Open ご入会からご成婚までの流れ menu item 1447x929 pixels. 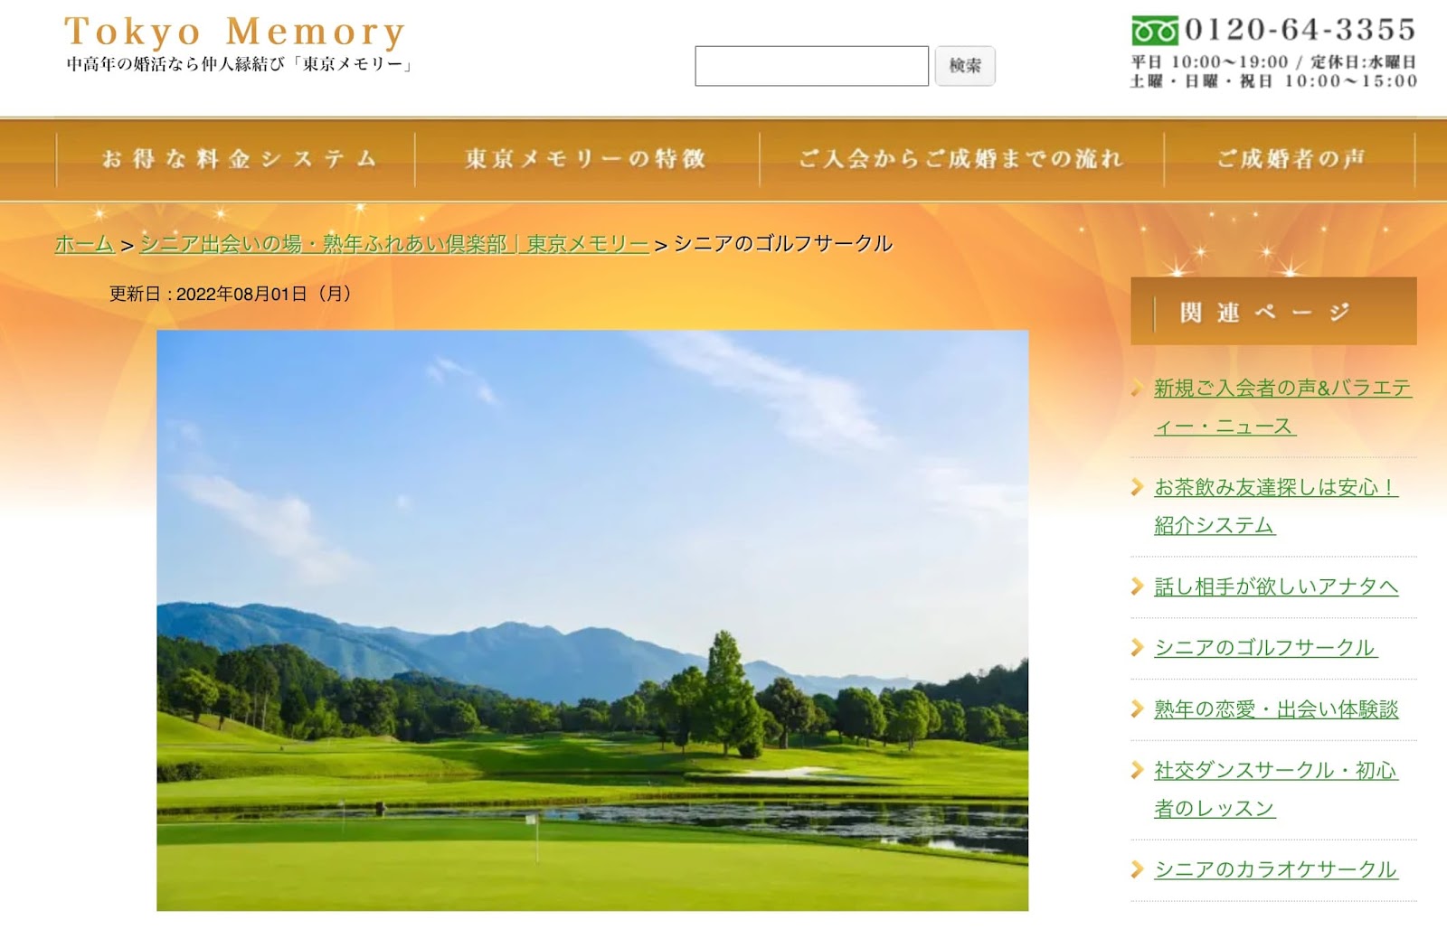pyautogui.click(x=961, y=159)
